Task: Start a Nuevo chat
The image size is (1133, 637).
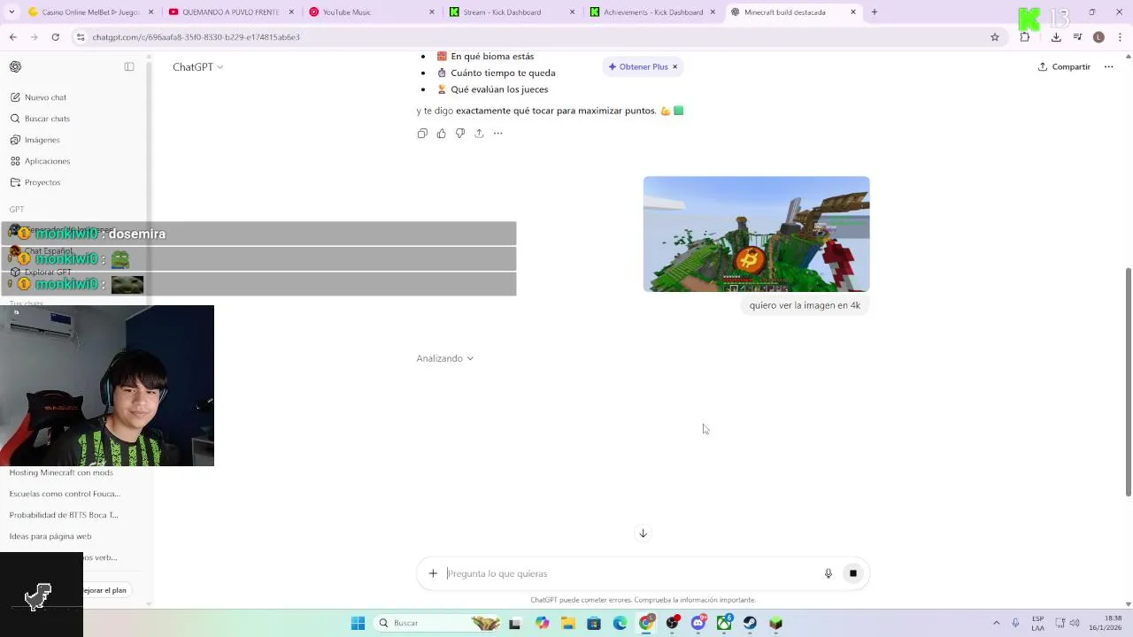Action: (x=45, y=97)
